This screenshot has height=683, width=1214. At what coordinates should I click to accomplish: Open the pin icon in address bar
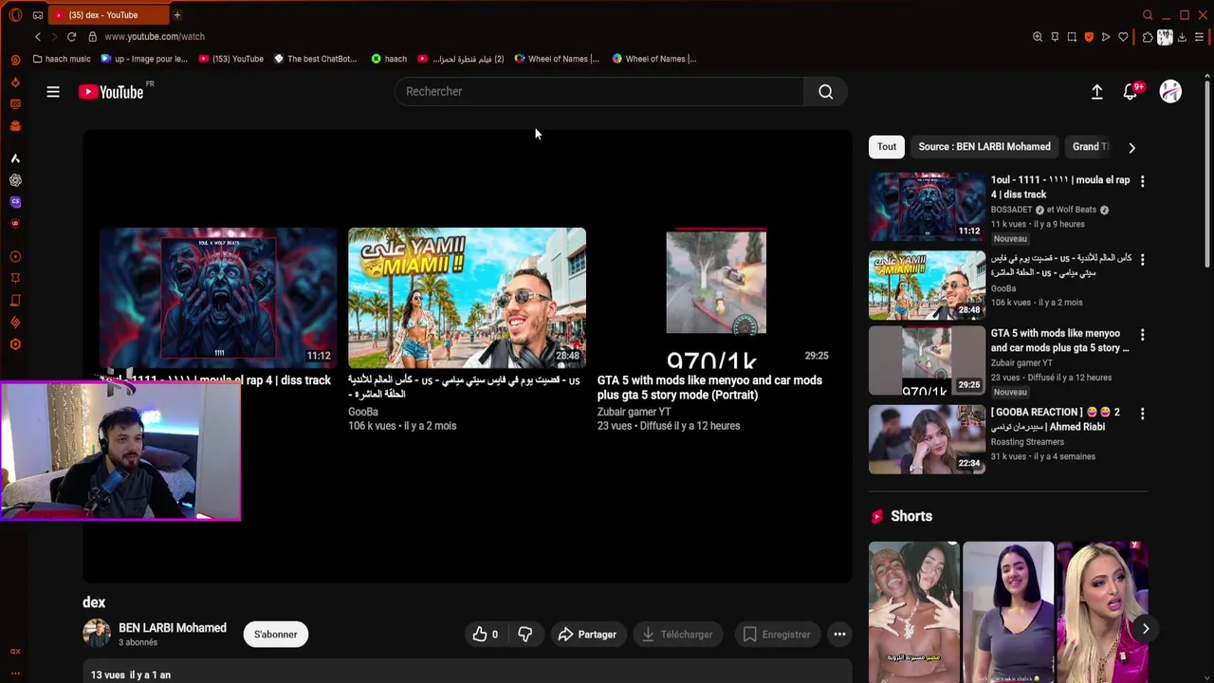pos(1055,37)
